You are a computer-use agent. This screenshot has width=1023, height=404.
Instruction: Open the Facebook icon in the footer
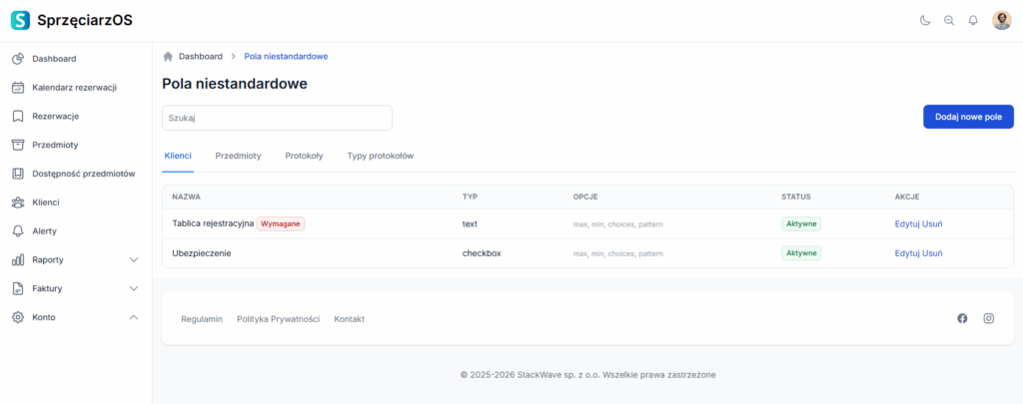click(962, 318)
